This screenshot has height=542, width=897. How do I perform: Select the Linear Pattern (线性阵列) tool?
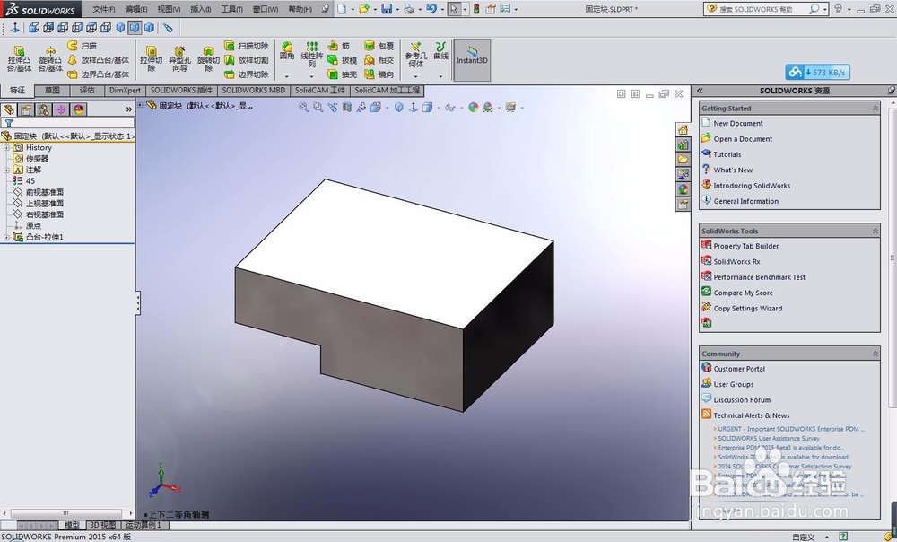click(312, 55)
